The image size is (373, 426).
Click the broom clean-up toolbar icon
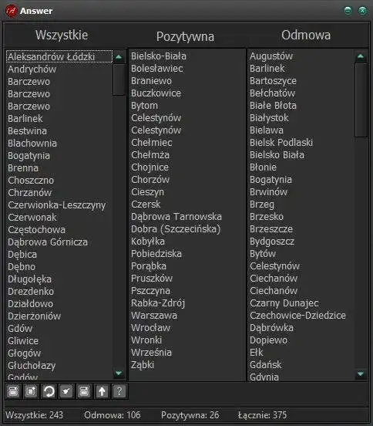click(66, 391)
